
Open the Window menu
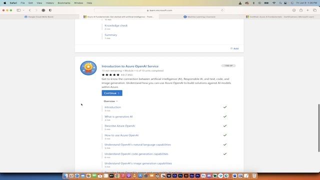78,3
